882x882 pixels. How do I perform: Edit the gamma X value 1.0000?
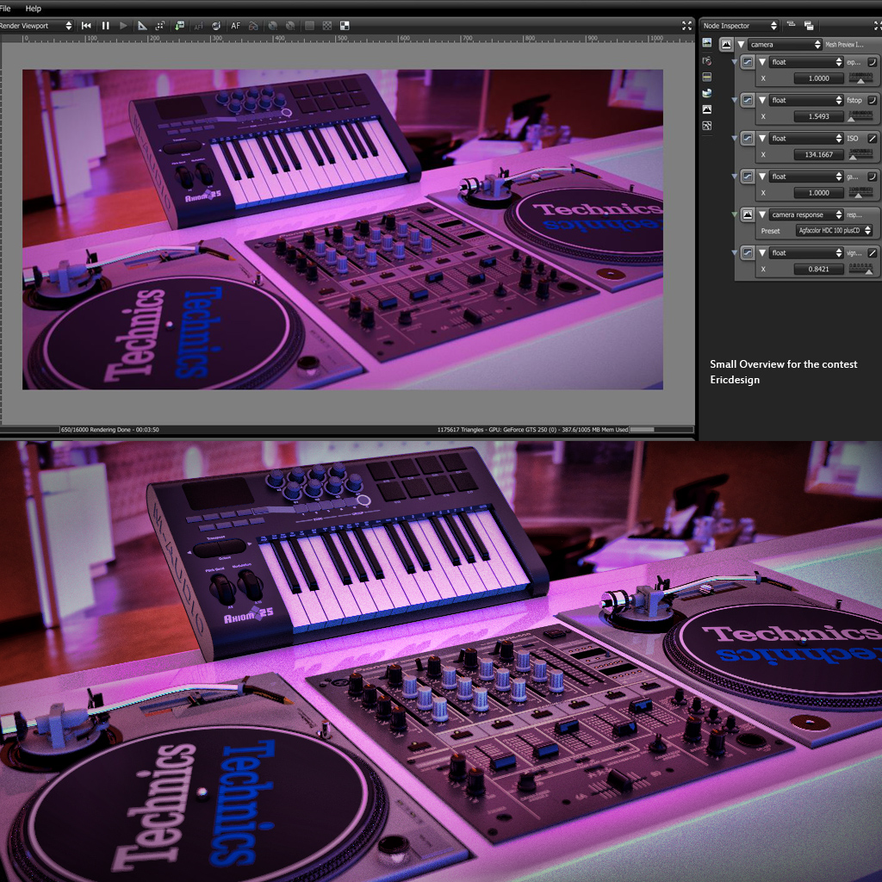818,193
